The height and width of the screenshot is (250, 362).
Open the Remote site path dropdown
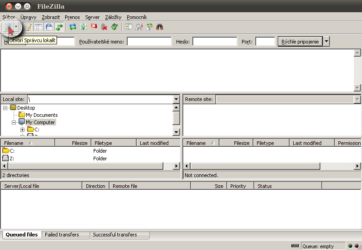[357, 99]
